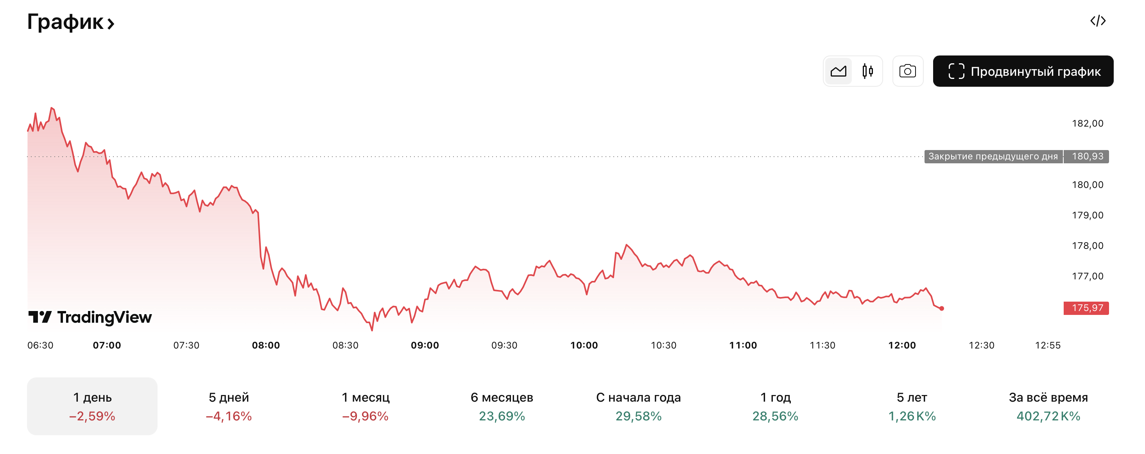1145x454 pixels.
Task: Select the 5 дней range tab
Action: pyautogui.click(x=228, y=406)
